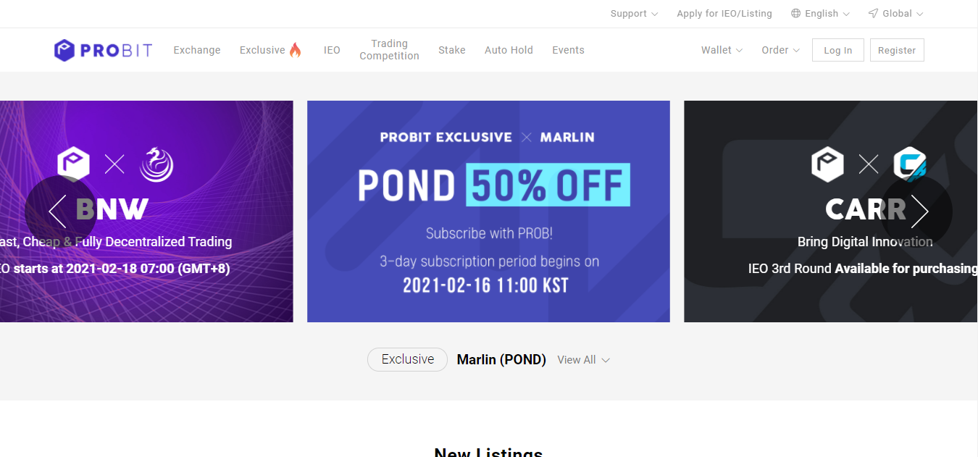The image size is (978, 457).
Task: Advance to next banner slide arrow
Action: click(x=919, y=211)
